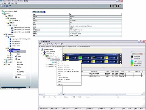The height and width of the screenshot is (110, 146).
Task: Click Priority column header in event log
Action: pyautogui.click(x=87, y=97)
